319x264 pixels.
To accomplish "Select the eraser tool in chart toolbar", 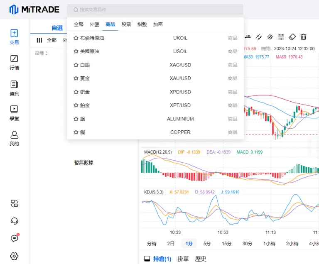I will tap(292, 37).
